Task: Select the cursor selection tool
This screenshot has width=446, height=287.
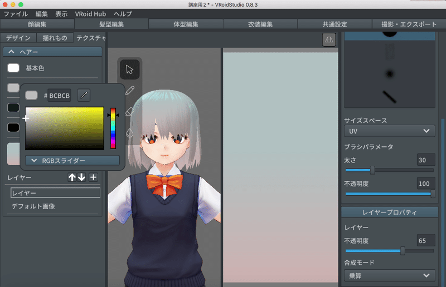Action: (x=129, y=70)
